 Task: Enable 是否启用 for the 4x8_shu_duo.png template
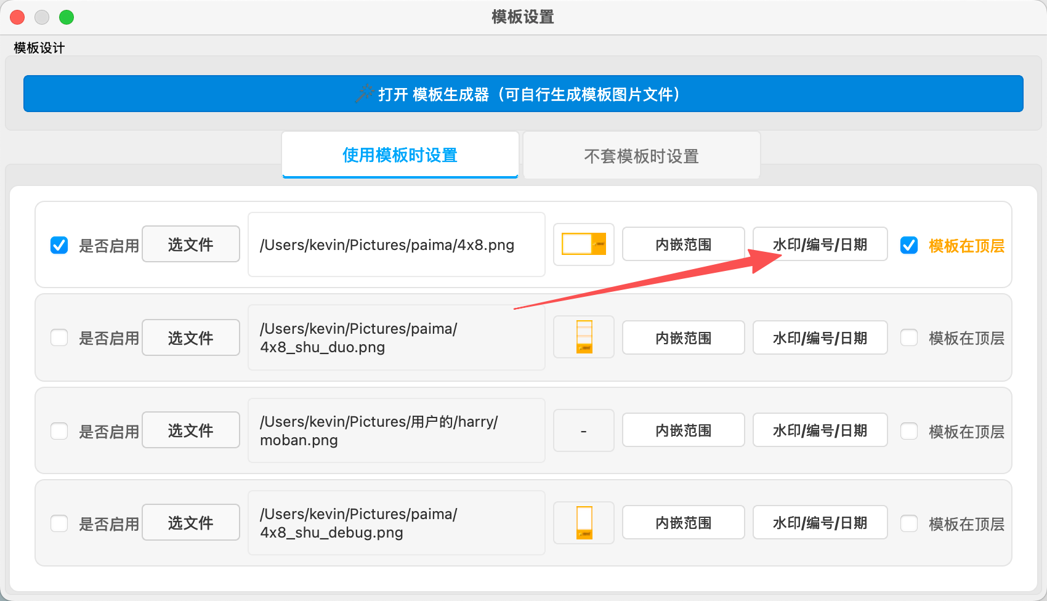click(59, 337)
